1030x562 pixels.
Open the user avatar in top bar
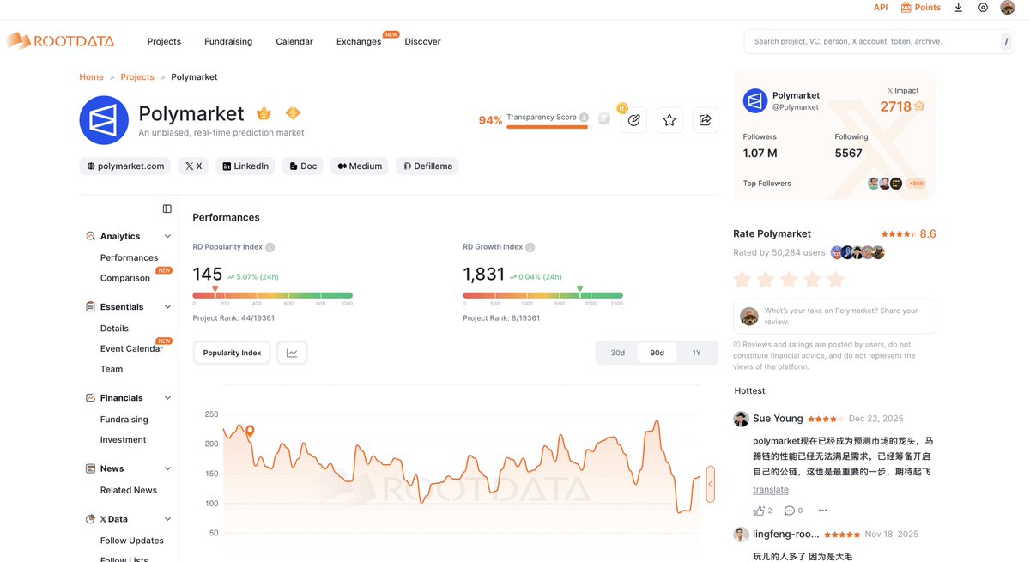click(x=1008, y=8)
